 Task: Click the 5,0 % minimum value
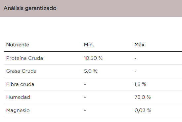tap(91, 71)
